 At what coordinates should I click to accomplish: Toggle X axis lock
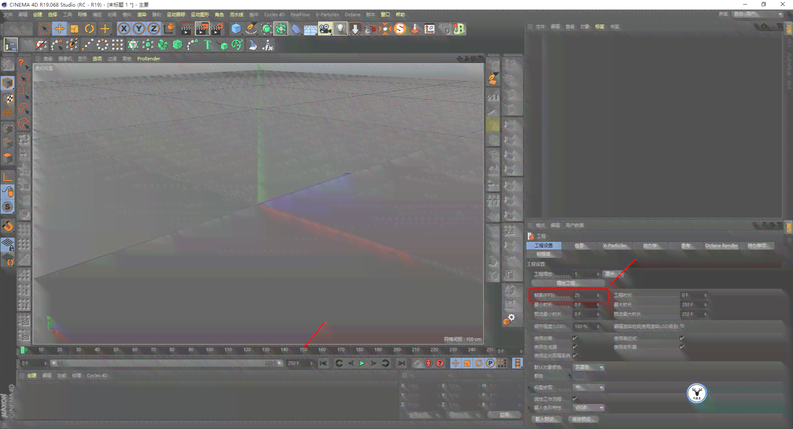click(124, 28)
